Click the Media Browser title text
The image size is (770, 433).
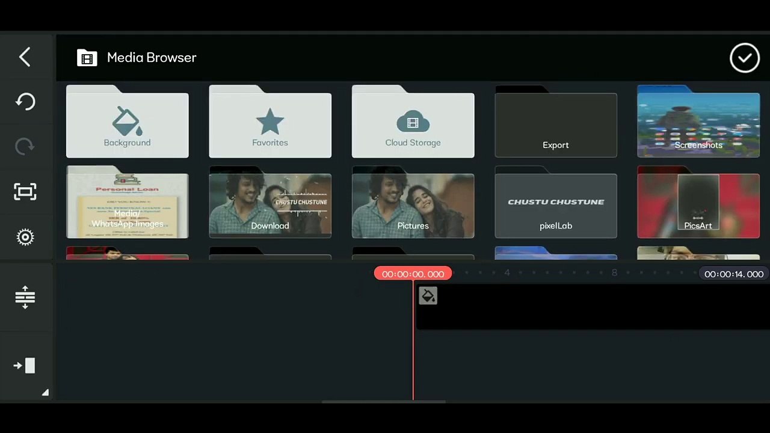pos(152,58)
